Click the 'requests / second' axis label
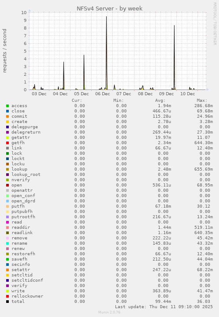Screen dimensions: 219x317 click(x=4, y=51)
